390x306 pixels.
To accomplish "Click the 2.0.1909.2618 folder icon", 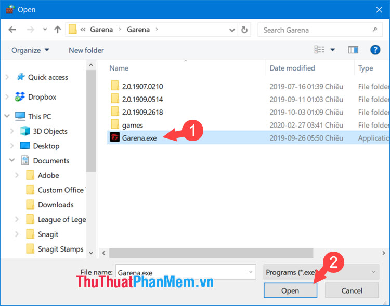I will coord(115,111).
